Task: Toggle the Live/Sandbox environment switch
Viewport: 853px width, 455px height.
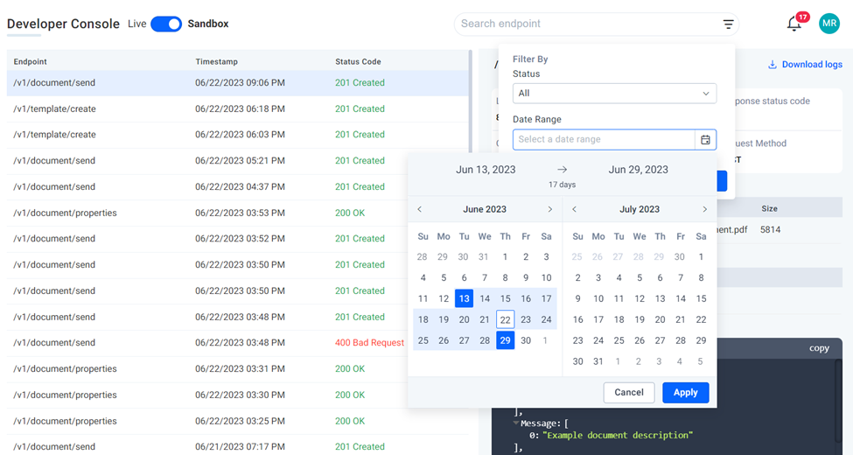Action: pos(166,24)
